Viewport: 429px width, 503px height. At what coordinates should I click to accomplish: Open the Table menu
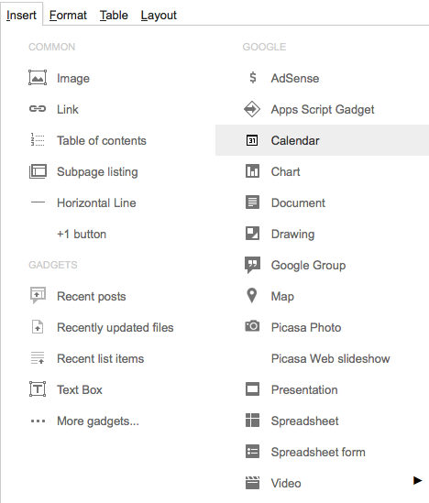pyautogui.click(x=114, y=15)
